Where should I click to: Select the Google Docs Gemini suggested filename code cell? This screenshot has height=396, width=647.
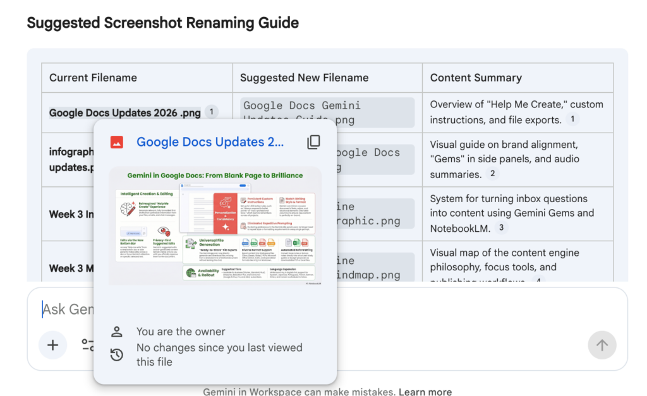click(x=328, y=112)
